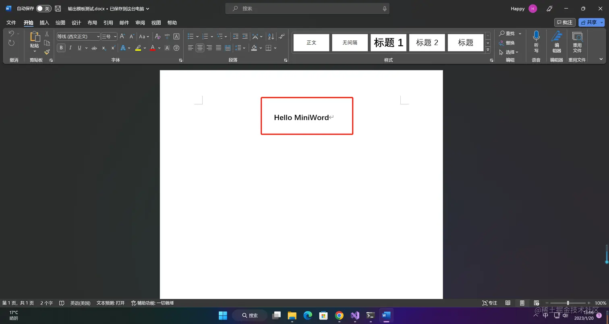Switch to the 视图 (View) tab
Image resolution: width=609 pixels, height=324 pixels.
click(x=156, y=23)
